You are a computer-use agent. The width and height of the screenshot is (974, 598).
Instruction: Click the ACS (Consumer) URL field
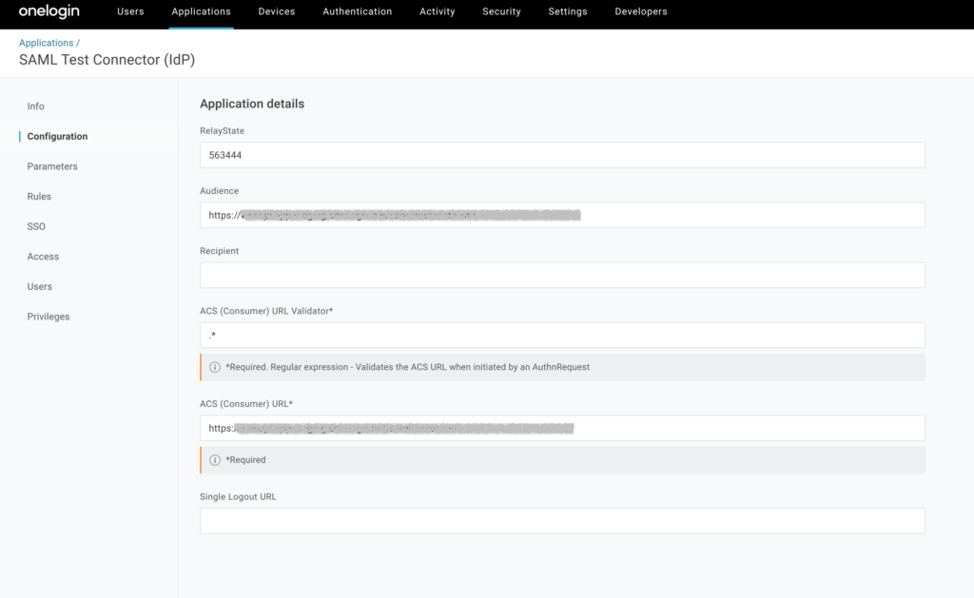pos(562,429)
